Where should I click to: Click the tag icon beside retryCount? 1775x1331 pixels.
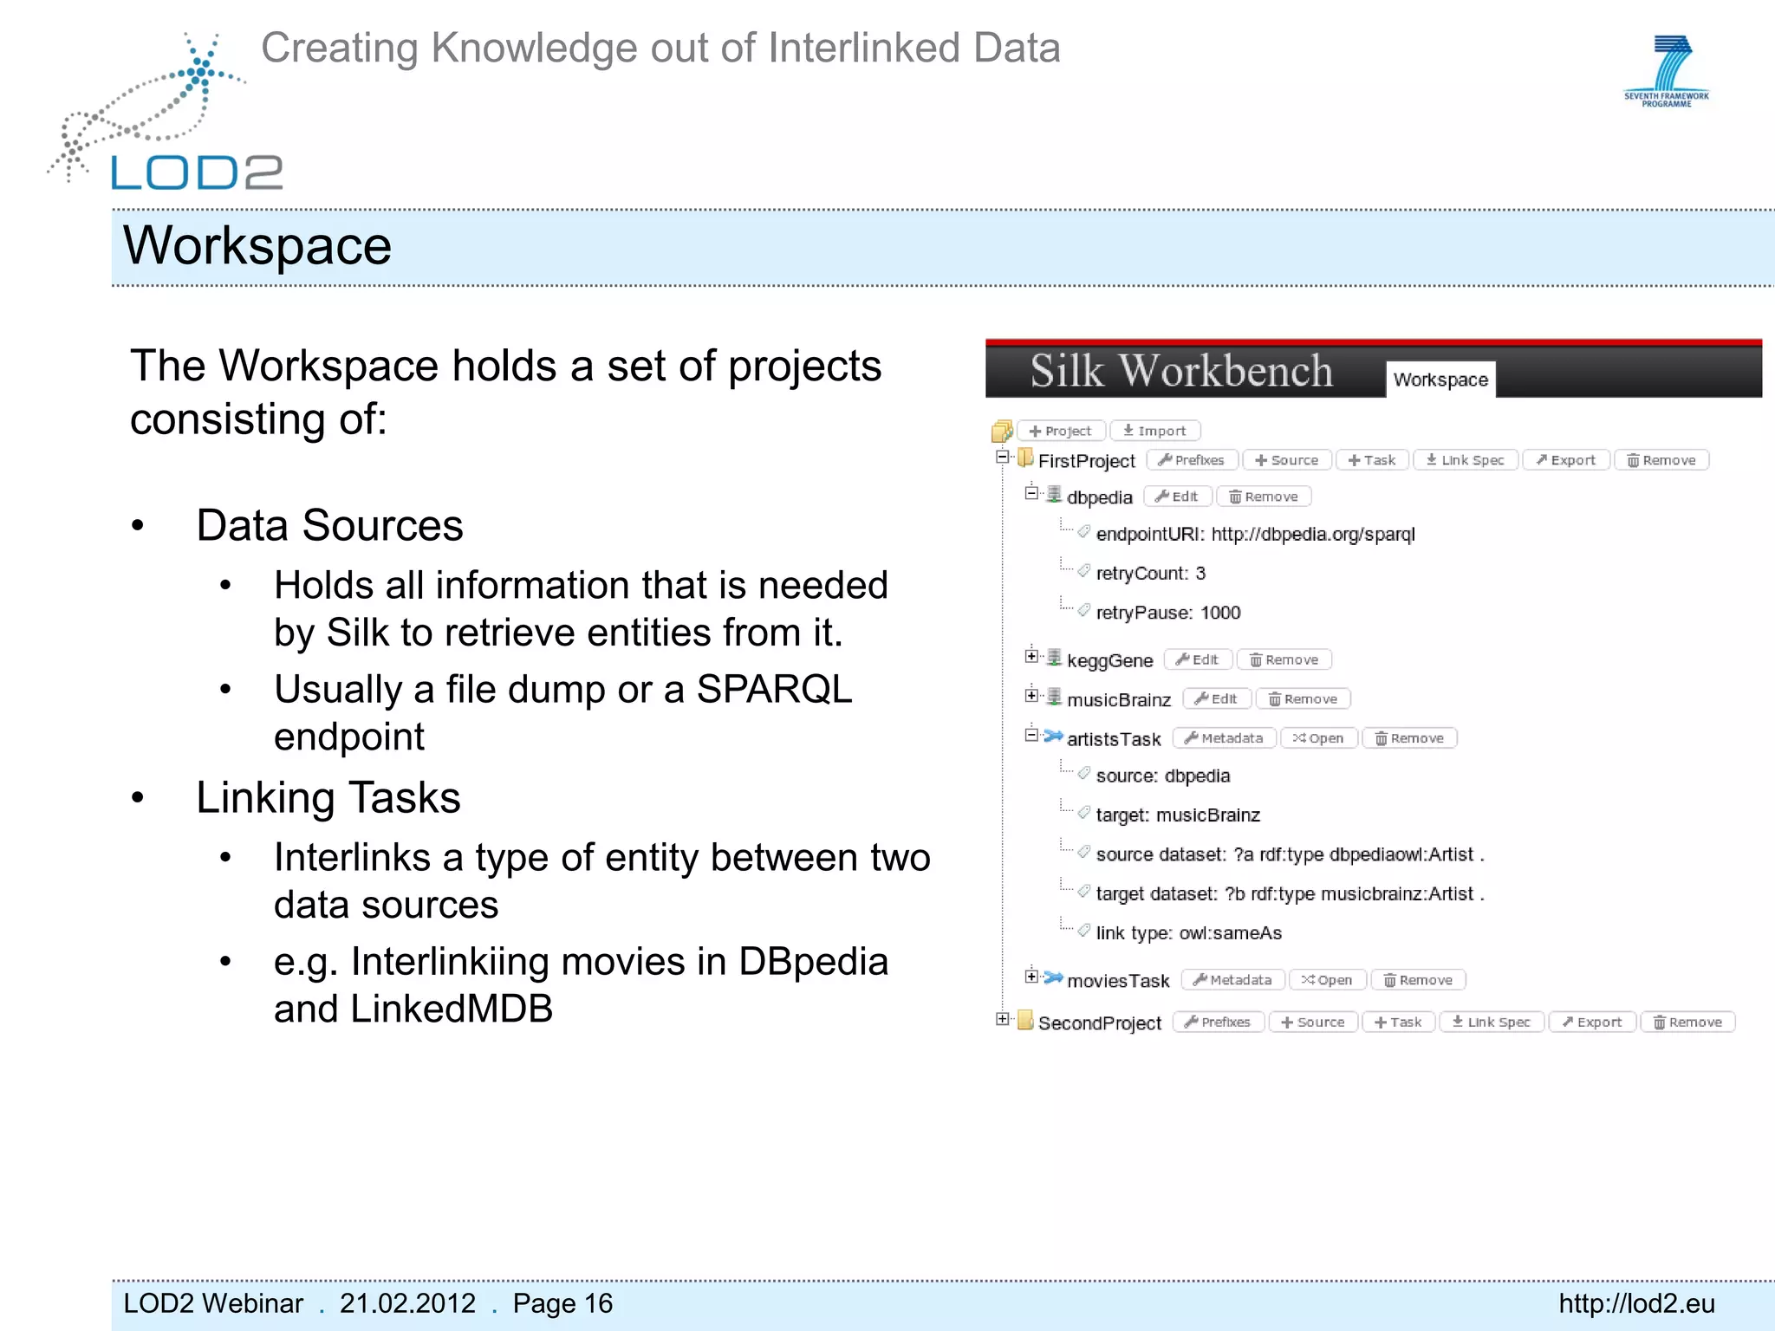[x=1083, y=571]
